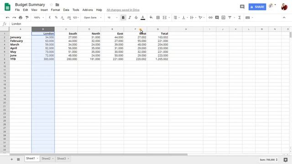Image resolution: width=292 pixels, height=164 pixels.
Task: Expand merge cells options arrow
Action: (169, 17)
